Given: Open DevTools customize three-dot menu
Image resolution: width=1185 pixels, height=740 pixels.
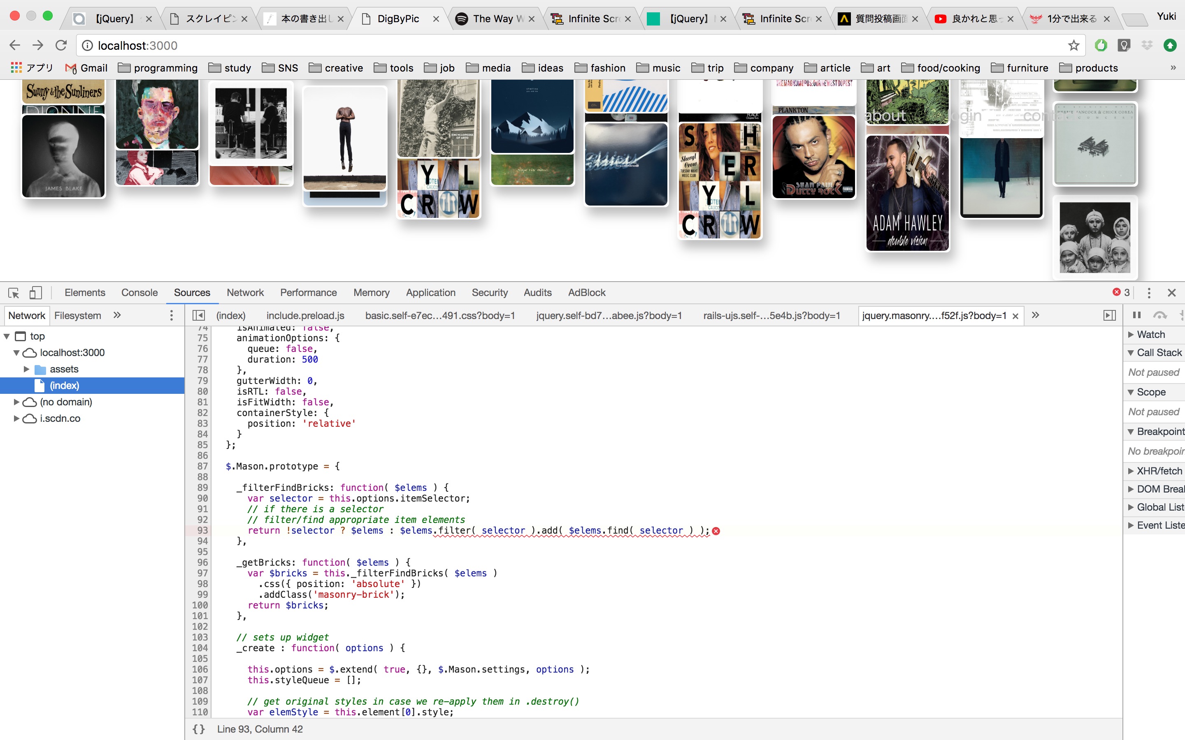Looking at the screenshot, I should pos(1149,293).
